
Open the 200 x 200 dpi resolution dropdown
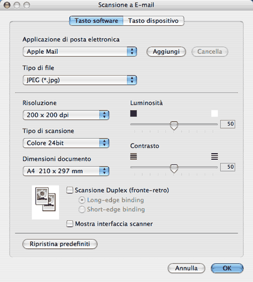(x=66, y=115)
